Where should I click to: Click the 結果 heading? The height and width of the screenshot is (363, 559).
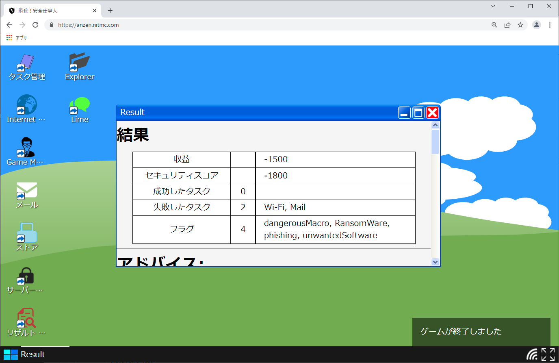[x=133, y=135]
